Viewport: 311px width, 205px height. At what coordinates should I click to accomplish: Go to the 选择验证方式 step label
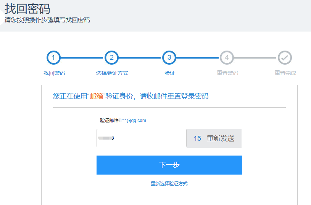(x=112, y=73)
